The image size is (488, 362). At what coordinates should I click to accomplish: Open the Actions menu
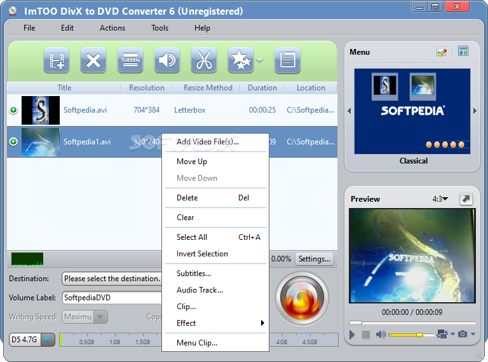click(112, 28)
